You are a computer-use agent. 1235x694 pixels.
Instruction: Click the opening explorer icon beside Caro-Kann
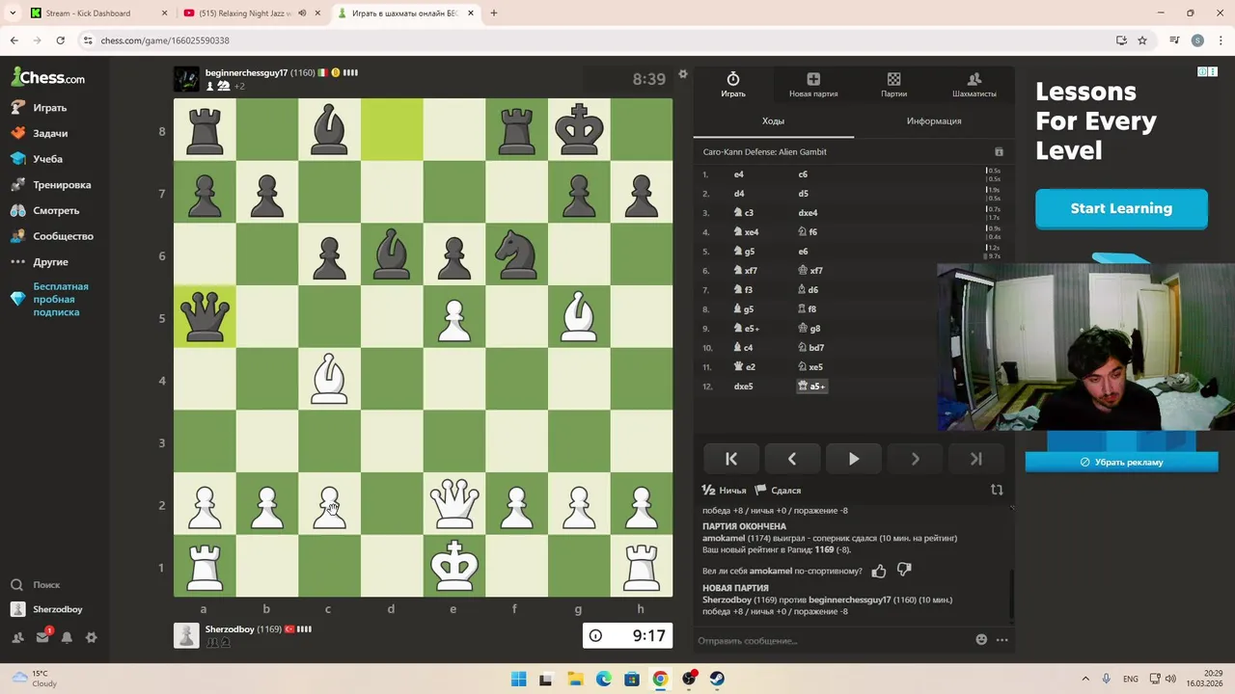click(999, 152)
